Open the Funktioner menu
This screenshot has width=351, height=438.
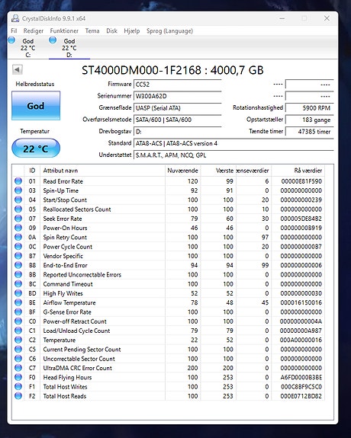click(64, 30)
